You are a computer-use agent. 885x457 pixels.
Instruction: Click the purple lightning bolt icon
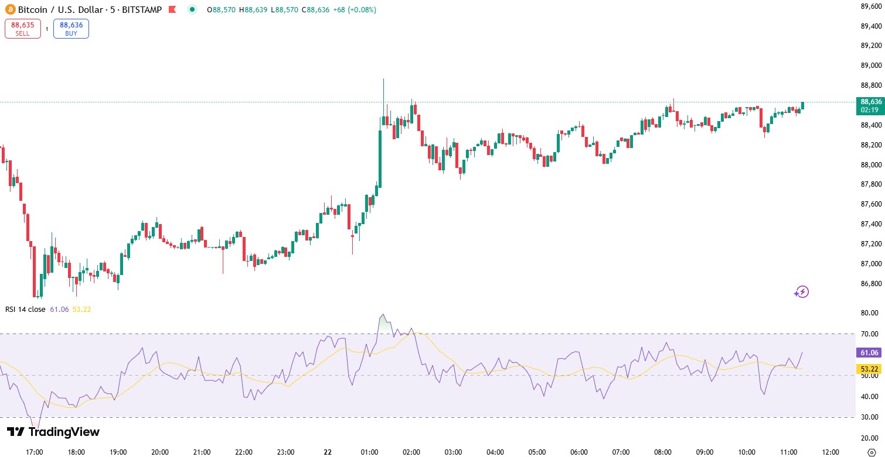click(801, 291)
